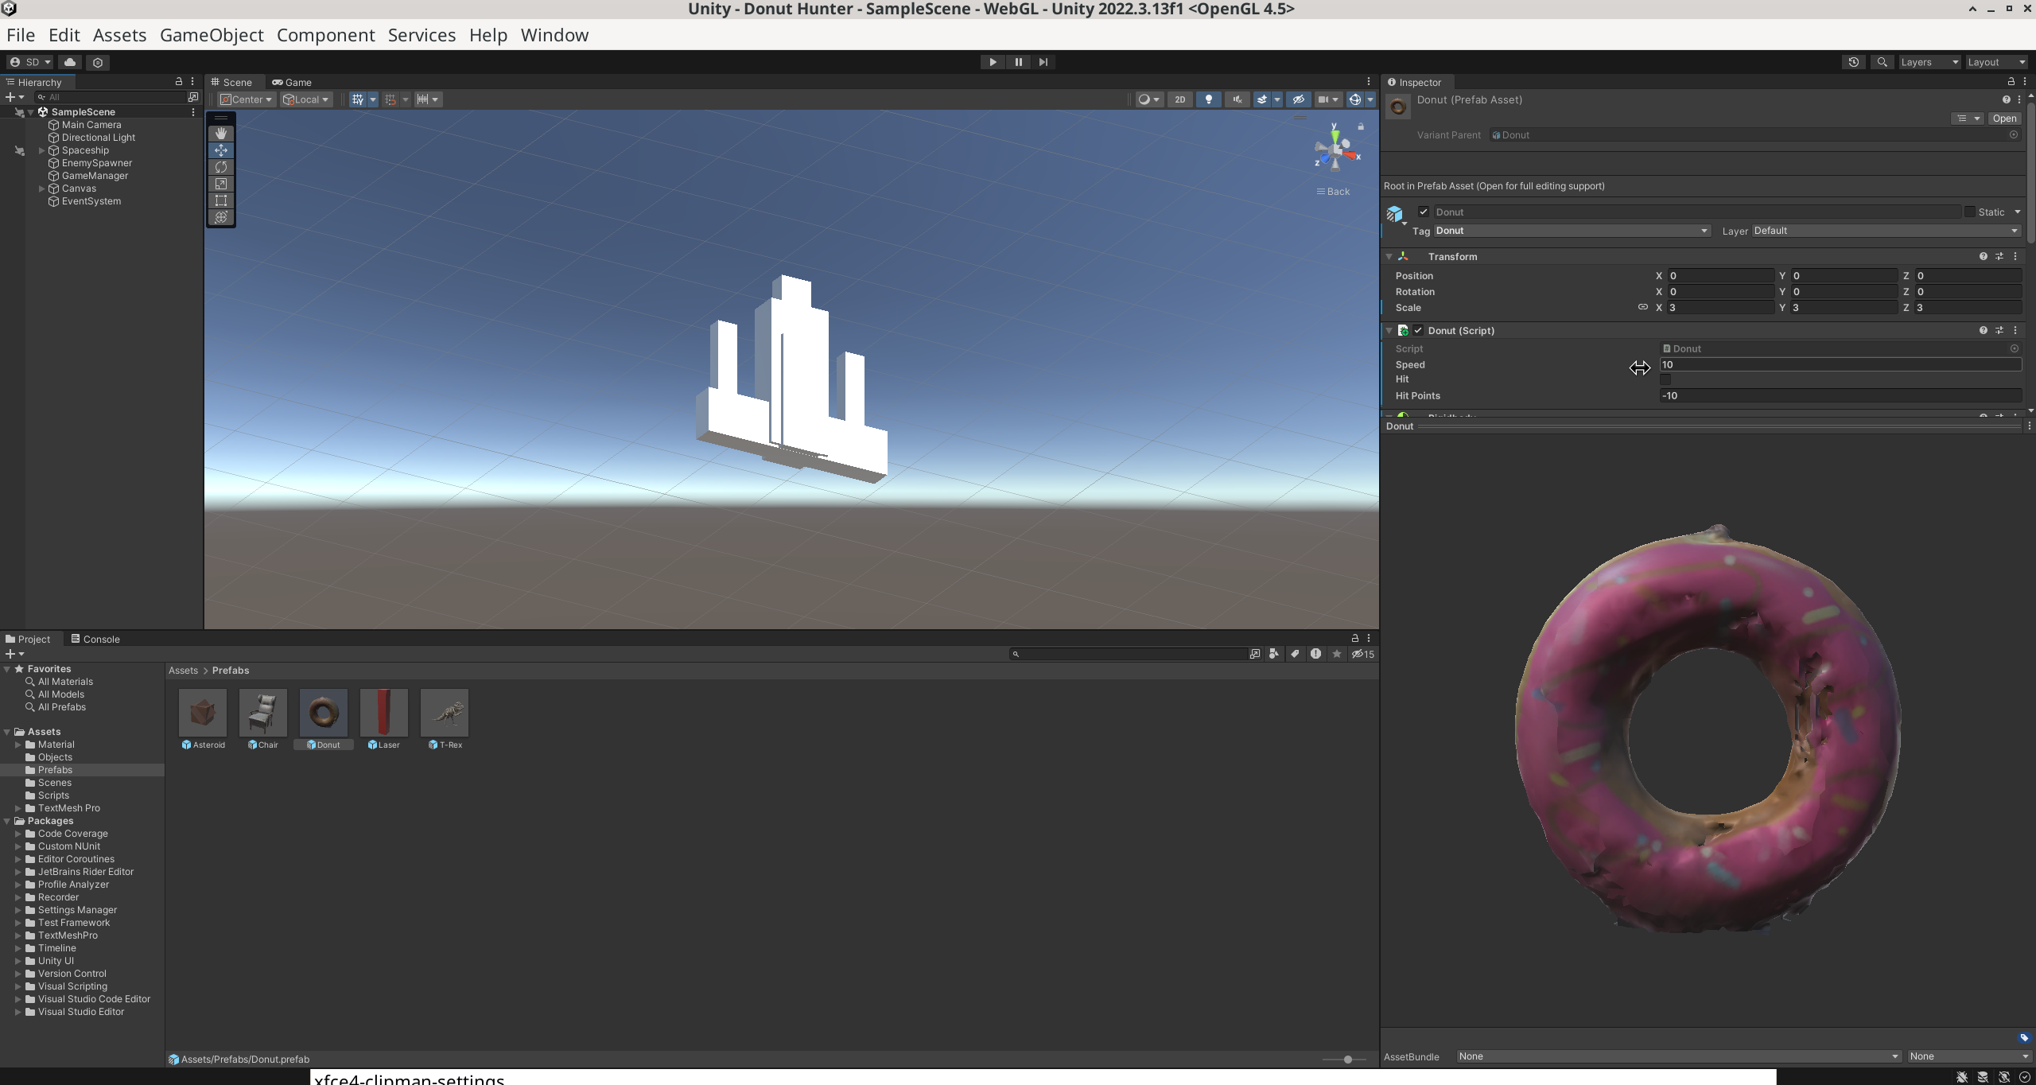Open the Layers dropdown
Screen dimensions: 2036x1085
coord(1929,62)
